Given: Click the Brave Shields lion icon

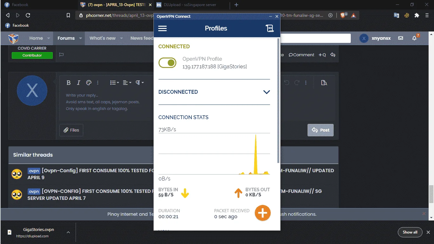Looking at the screenshot, I should click(x=343, y=15).
